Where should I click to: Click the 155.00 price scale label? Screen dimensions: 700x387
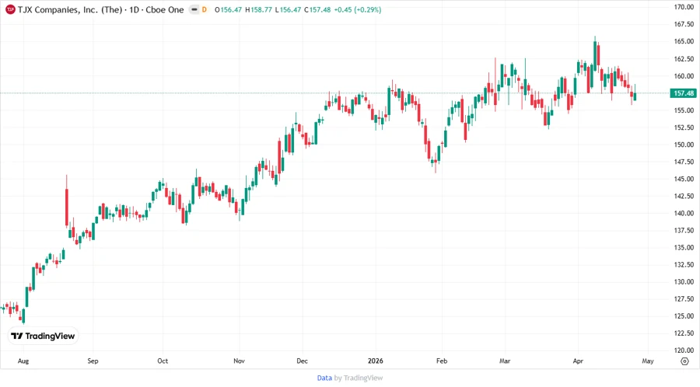coord(684,110)
